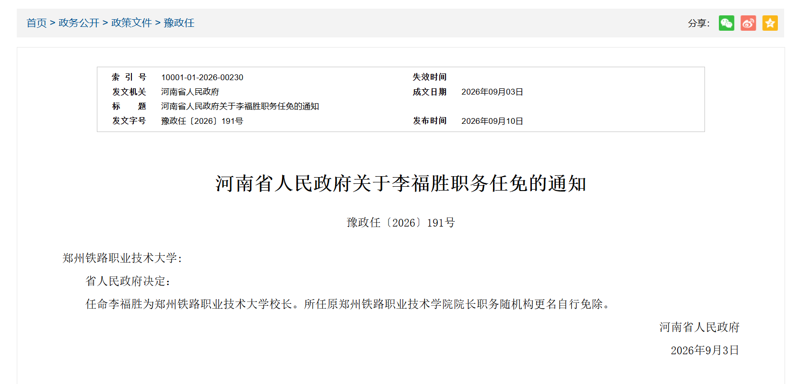This screenshot has width=798, height=384.
Task: Click 河南省人民政府 issuing authority value
Action: pyautogui.click(x=190, y=92)
